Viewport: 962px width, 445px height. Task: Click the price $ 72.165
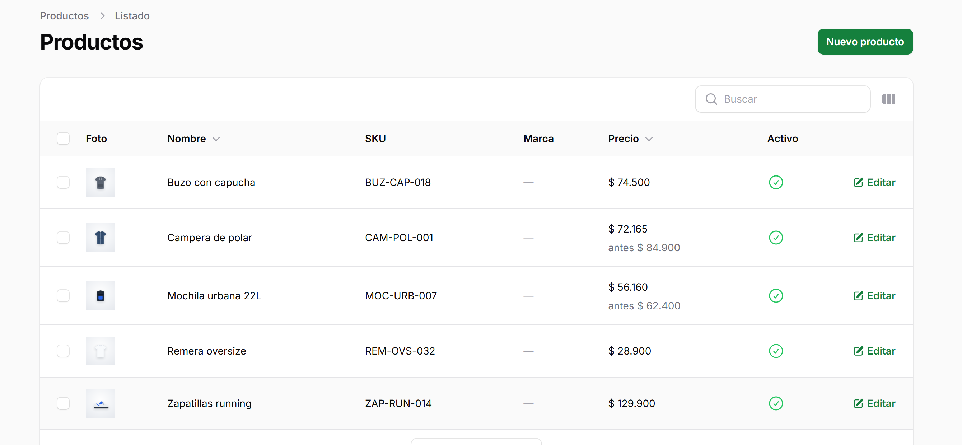click(628, 229)
